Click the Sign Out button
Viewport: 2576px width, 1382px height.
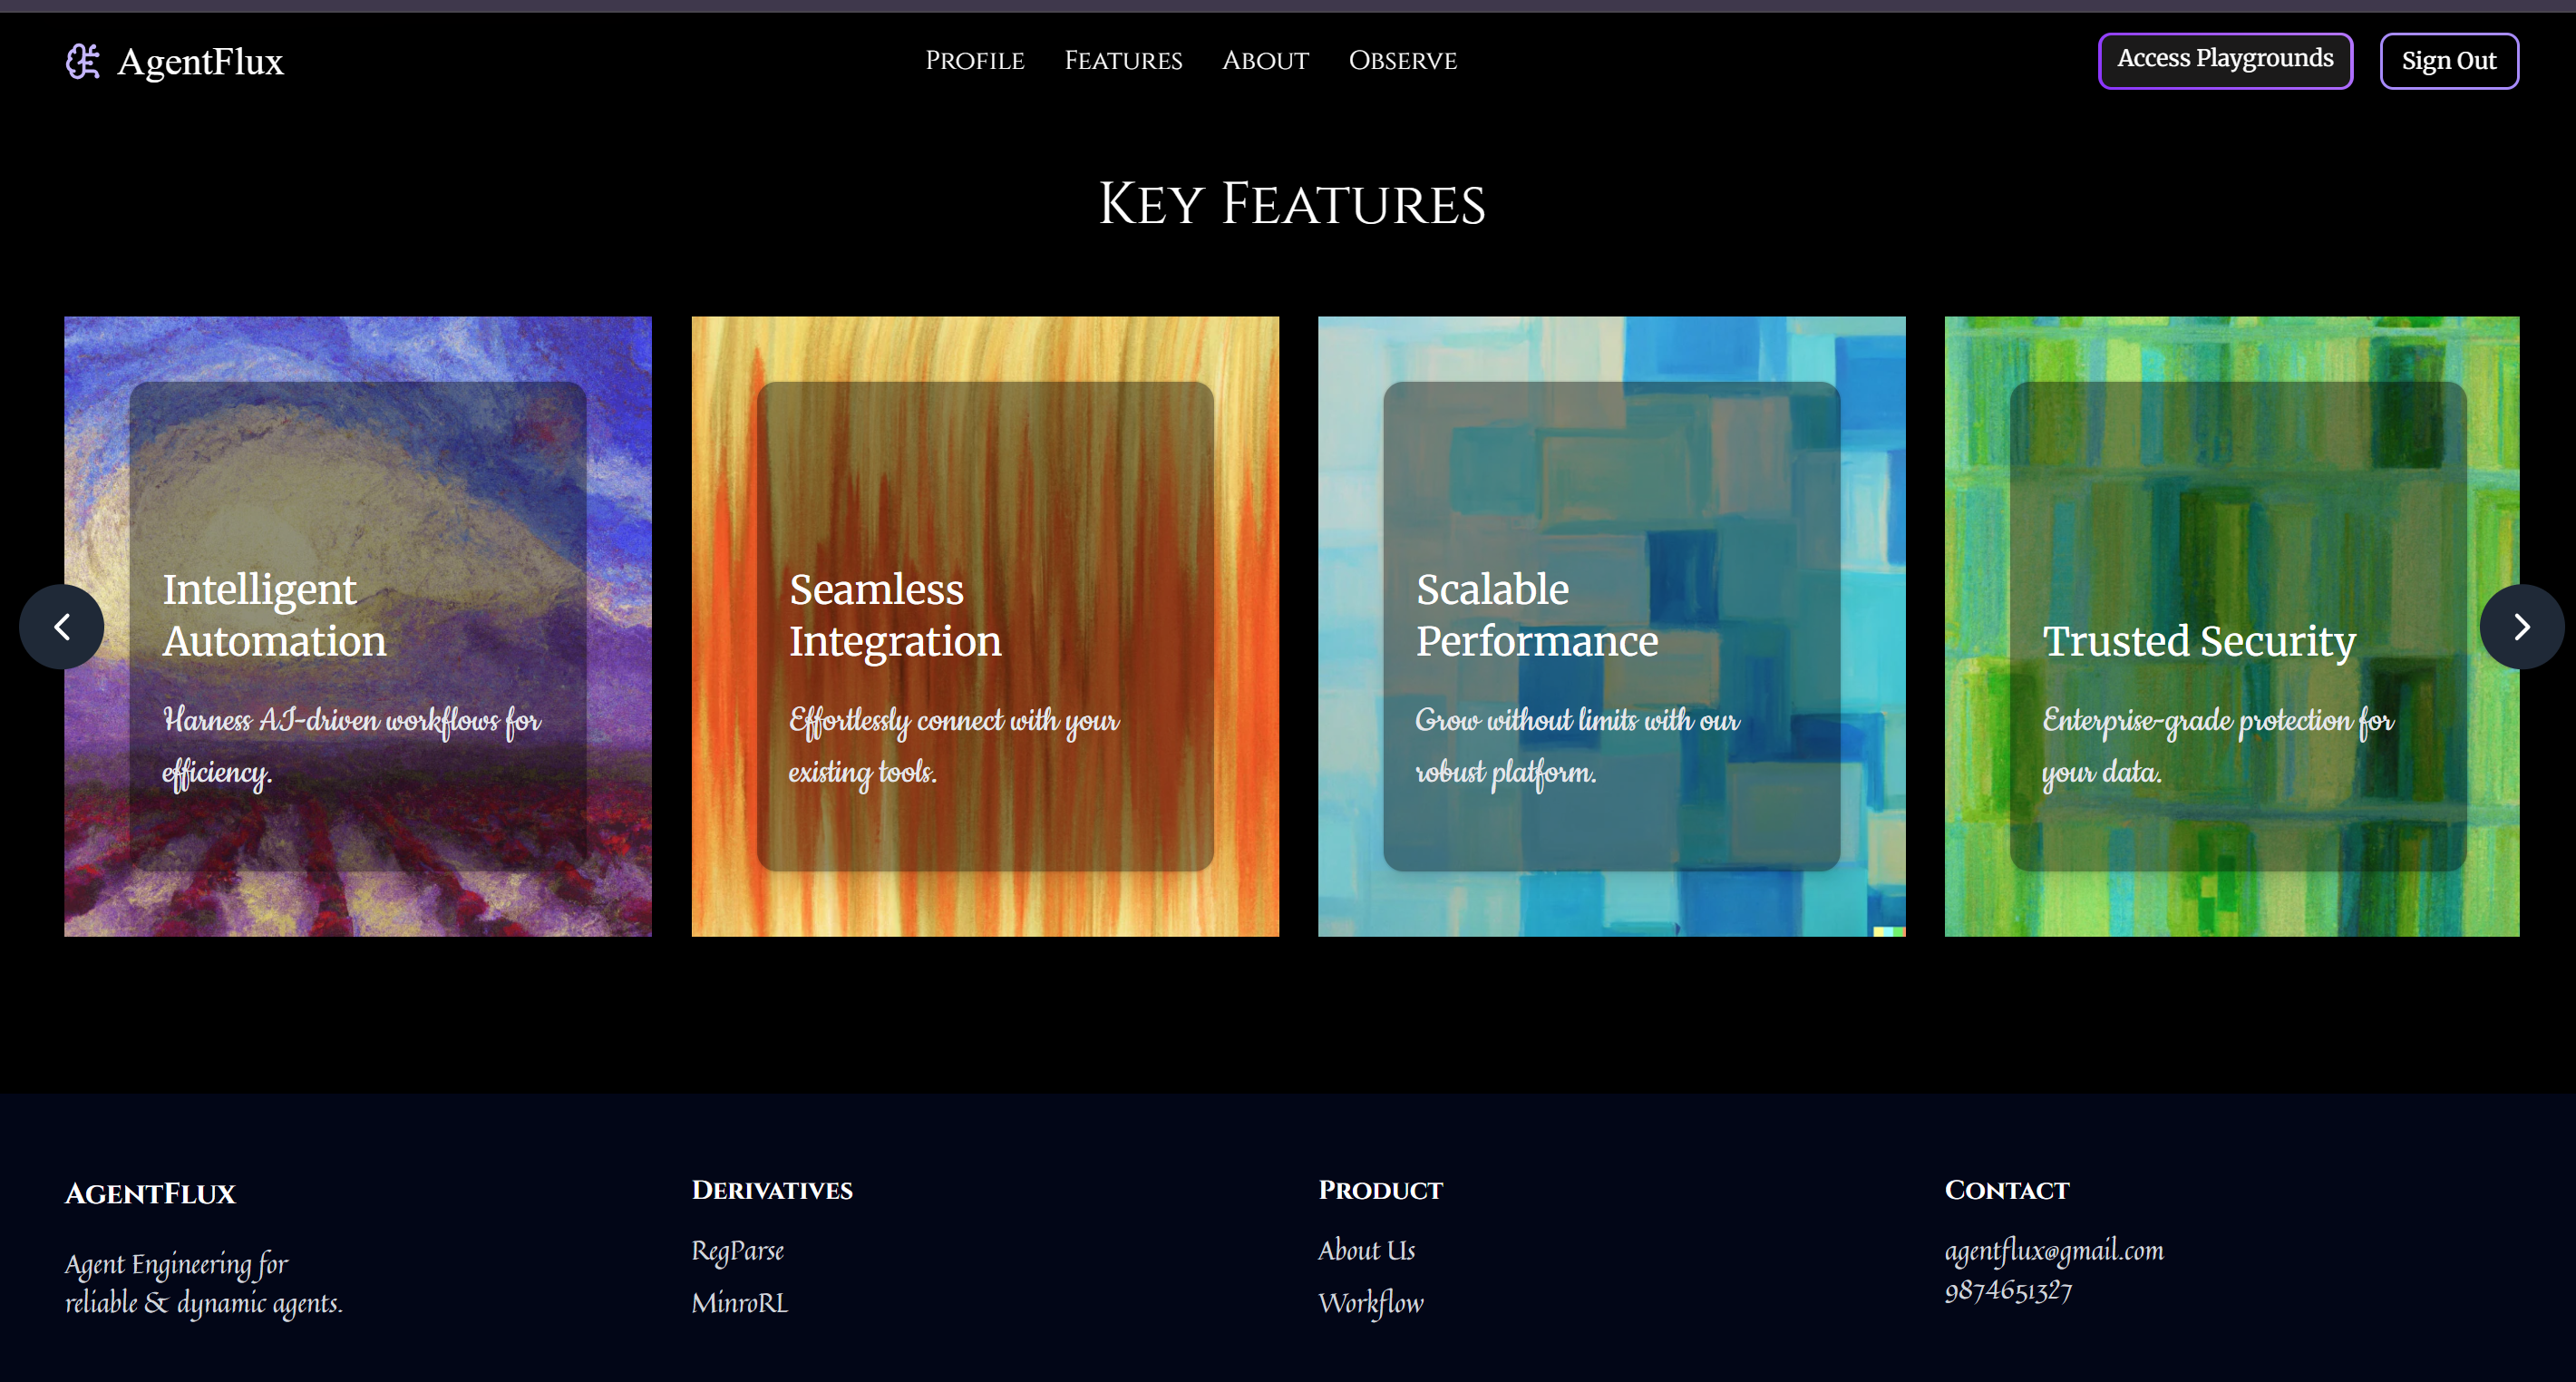2448,61
